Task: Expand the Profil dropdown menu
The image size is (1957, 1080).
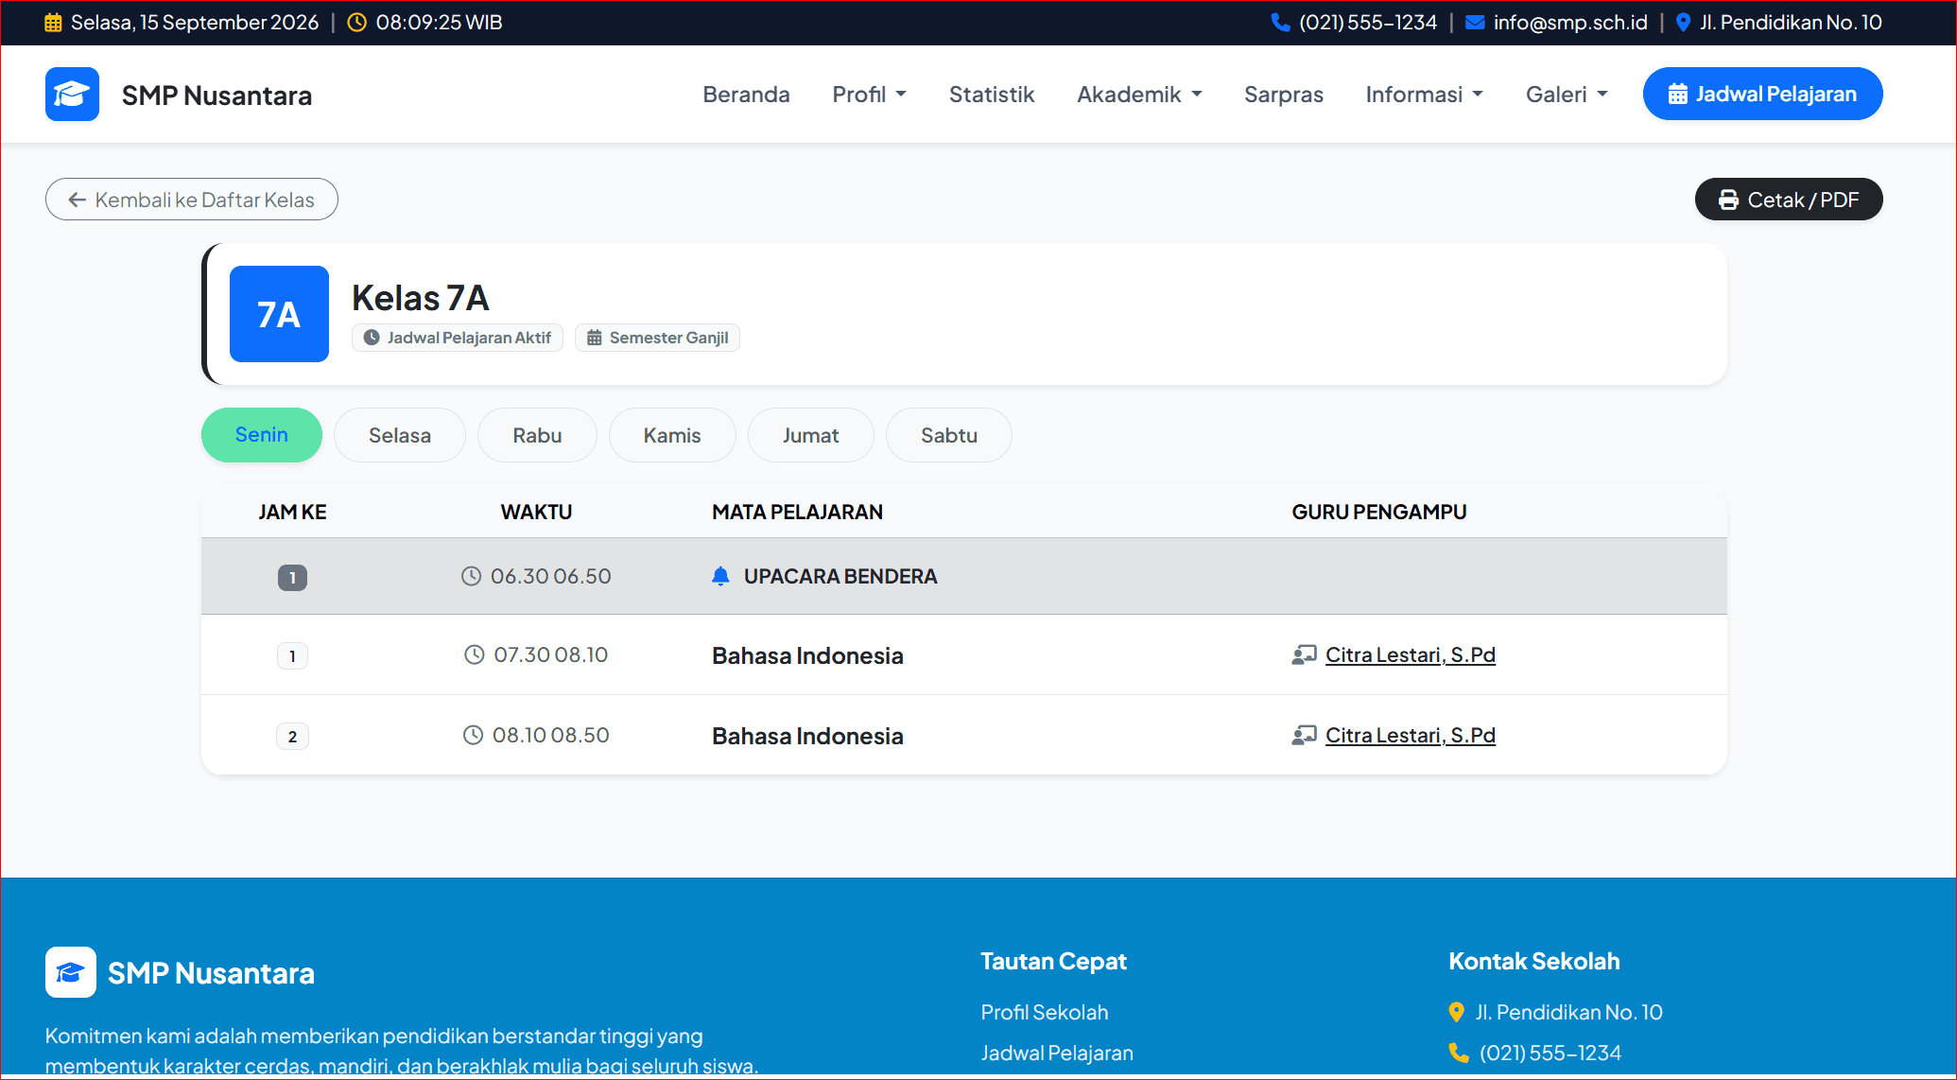Action: (x=869, y=95)
